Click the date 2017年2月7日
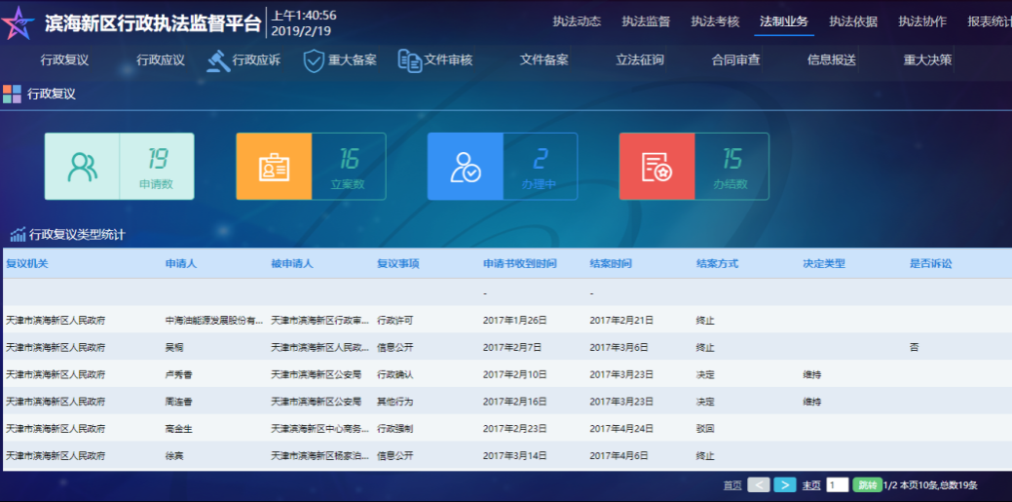Screen dimensions: 1012x502 pos(512,347)
